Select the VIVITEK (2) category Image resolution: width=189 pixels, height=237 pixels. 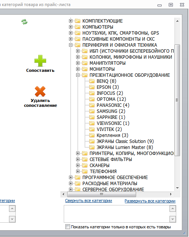click(109, 129)
